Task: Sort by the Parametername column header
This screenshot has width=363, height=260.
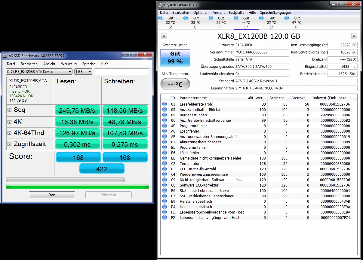Action: click(211, 98)
